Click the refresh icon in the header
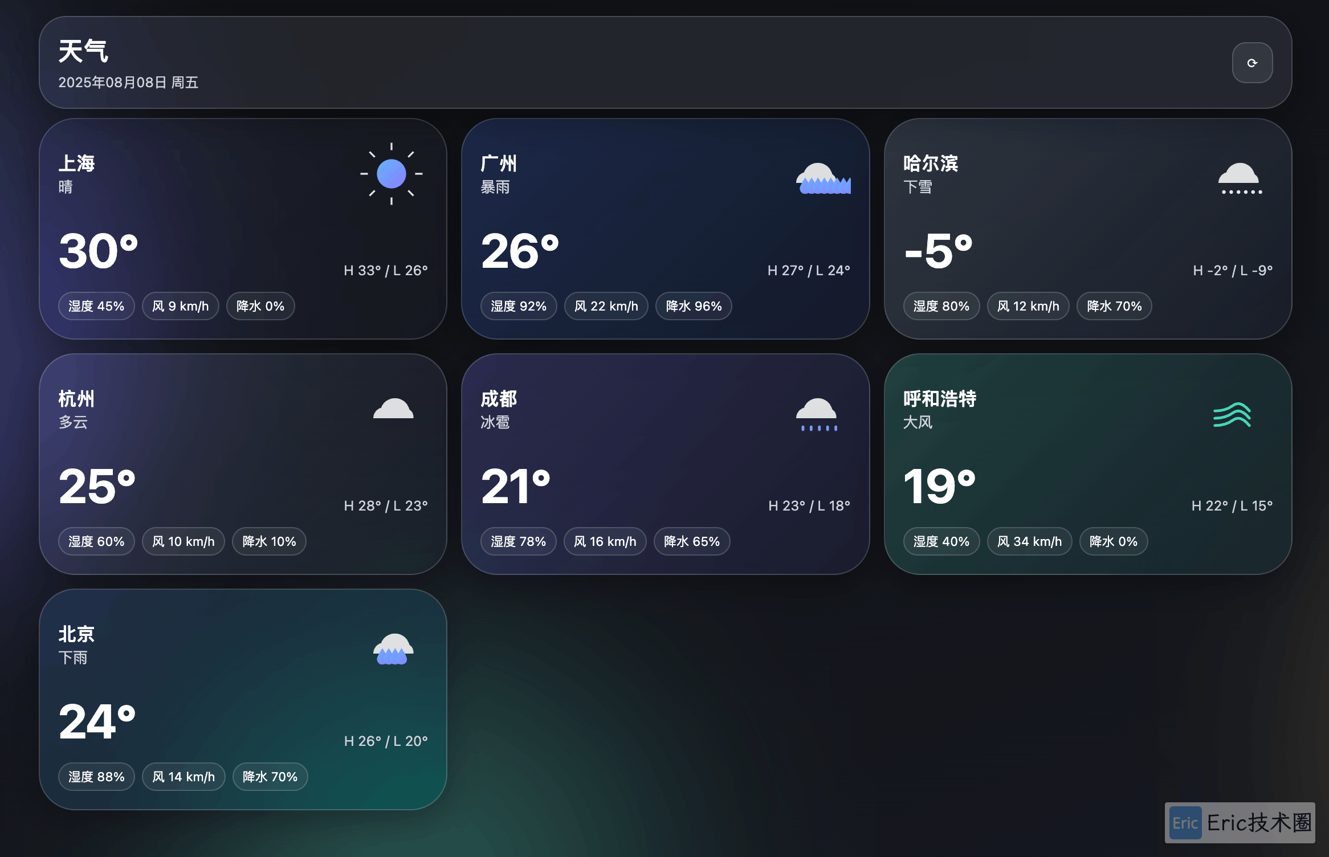This screenshot has width=1329, height=857. (1252, 63)
